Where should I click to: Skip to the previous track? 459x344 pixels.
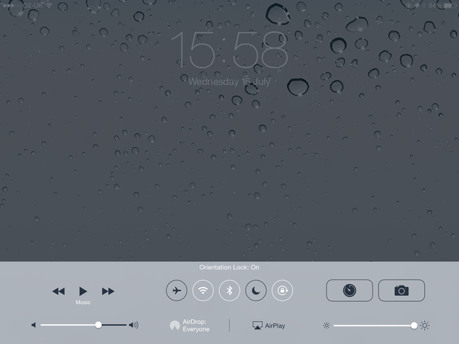[58, 291]
